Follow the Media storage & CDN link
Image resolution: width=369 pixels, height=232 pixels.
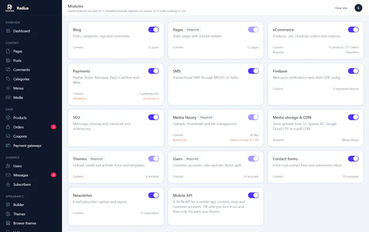(244, 140)
